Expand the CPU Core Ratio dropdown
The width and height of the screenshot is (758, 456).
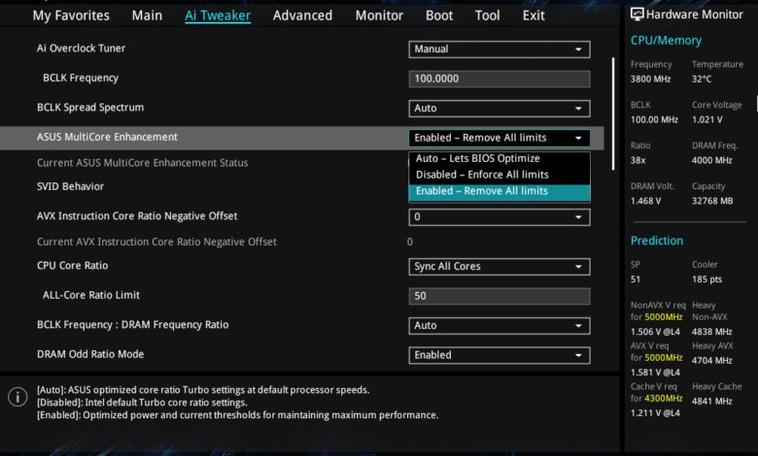coord(500,267)
